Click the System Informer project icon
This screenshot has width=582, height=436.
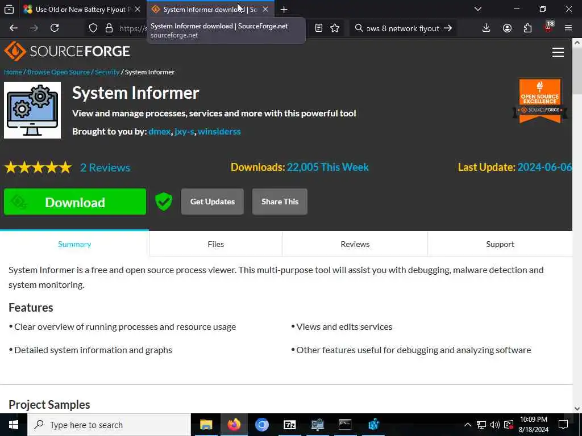point(32,110)
